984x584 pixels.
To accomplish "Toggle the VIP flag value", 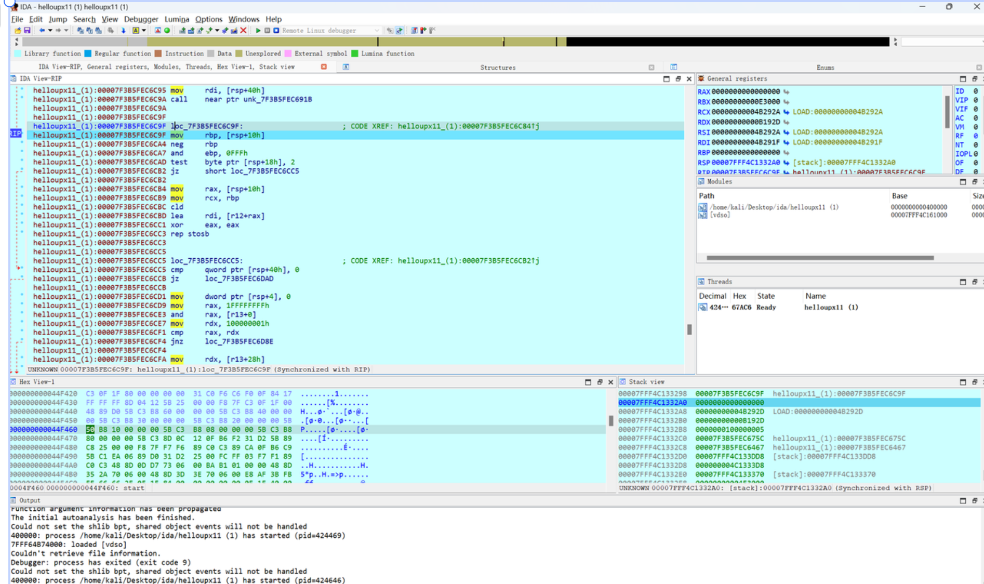I will point(975,100).
